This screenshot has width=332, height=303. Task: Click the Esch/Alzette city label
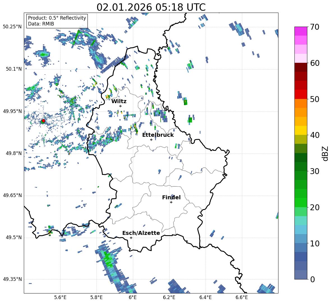coord(141,233)
